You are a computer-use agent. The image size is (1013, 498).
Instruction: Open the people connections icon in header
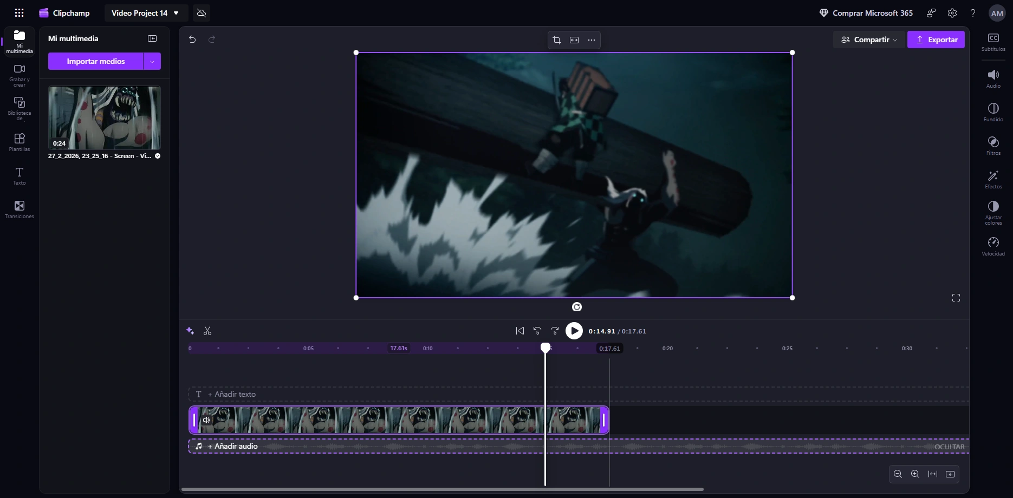click(931, 13)
